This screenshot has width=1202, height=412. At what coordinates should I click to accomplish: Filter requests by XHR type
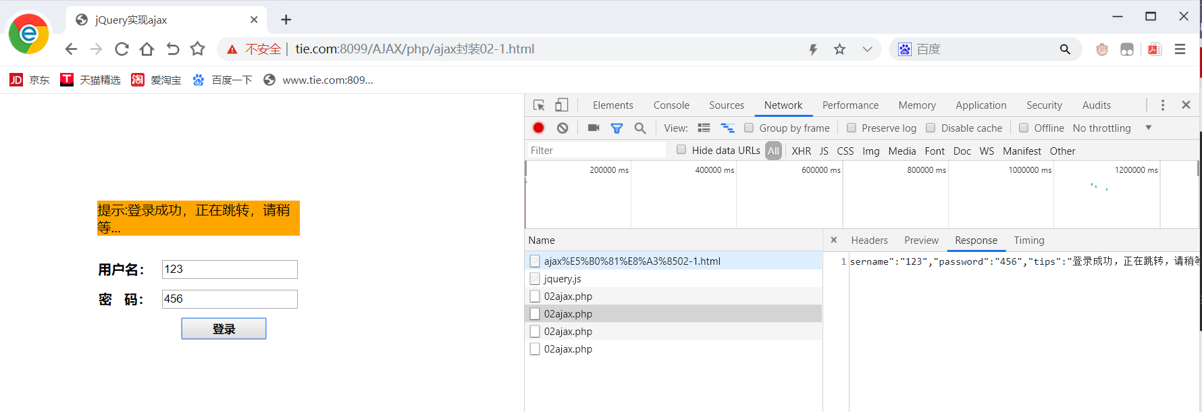801,151
